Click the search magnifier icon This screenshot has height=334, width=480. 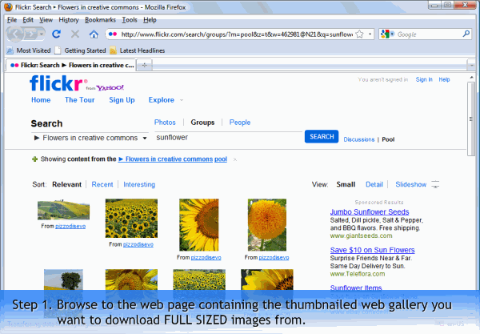pyautogui.click(x=466, y=34)
